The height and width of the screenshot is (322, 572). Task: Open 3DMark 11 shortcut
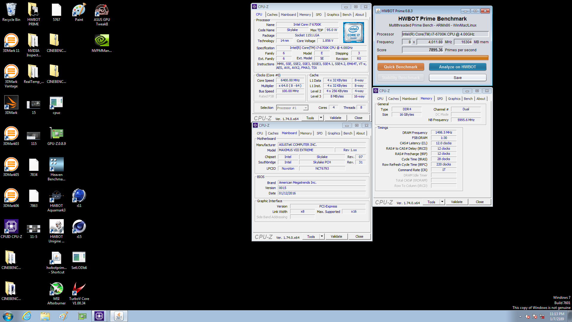click(x=11, y=43)
